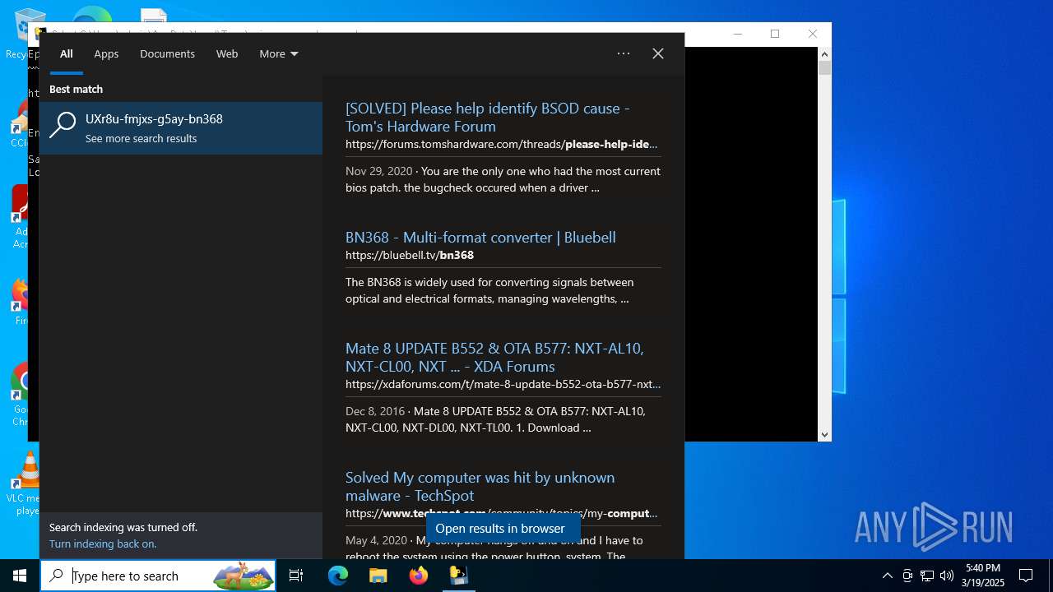Launch Microsoft Edge from the taskbar
The height and width of the screenshot is (592, 1053).
[x=338, y=576]
